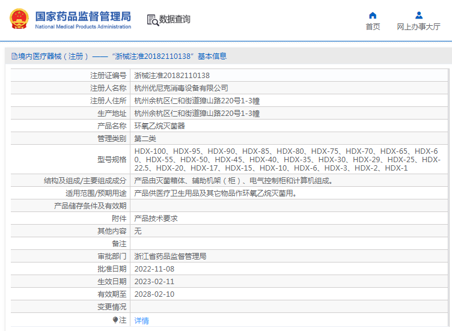Screen dimensions: 452x331
Task: Click the attachment value 产品技术要求
Action: [156, 219]
